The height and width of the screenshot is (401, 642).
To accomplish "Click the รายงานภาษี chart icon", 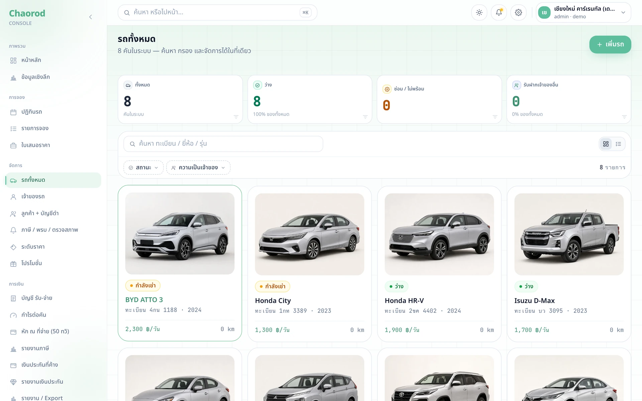I will point(13,349).
